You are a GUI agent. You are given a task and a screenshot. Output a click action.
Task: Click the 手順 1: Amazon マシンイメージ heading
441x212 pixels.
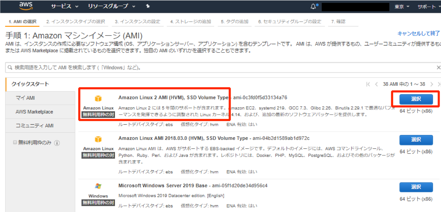tap(74, 35)
